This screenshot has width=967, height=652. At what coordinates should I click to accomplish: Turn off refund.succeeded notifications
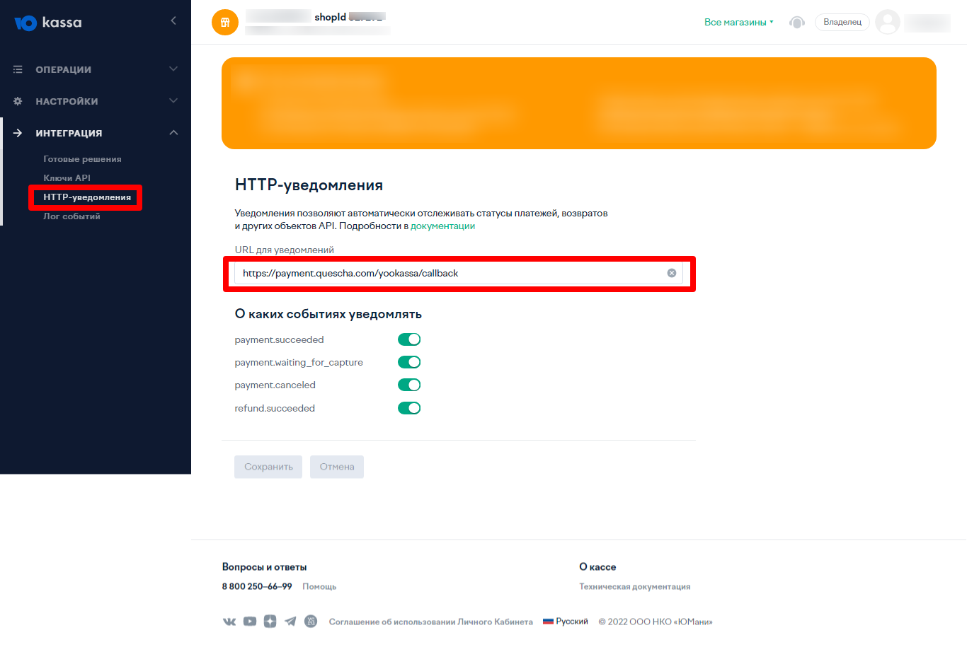coord(409,408)
